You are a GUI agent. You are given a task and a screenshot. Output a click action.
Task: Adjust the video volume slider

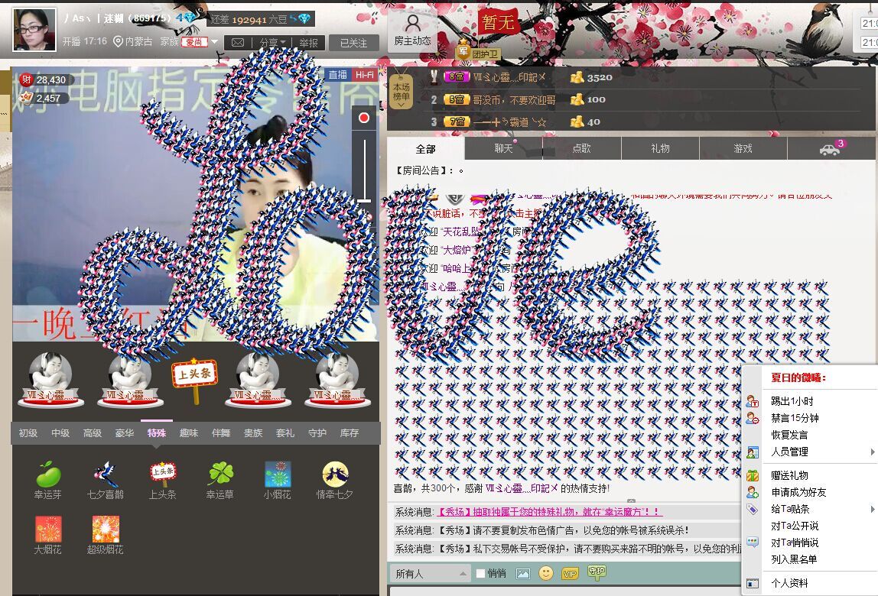[365, 200]
